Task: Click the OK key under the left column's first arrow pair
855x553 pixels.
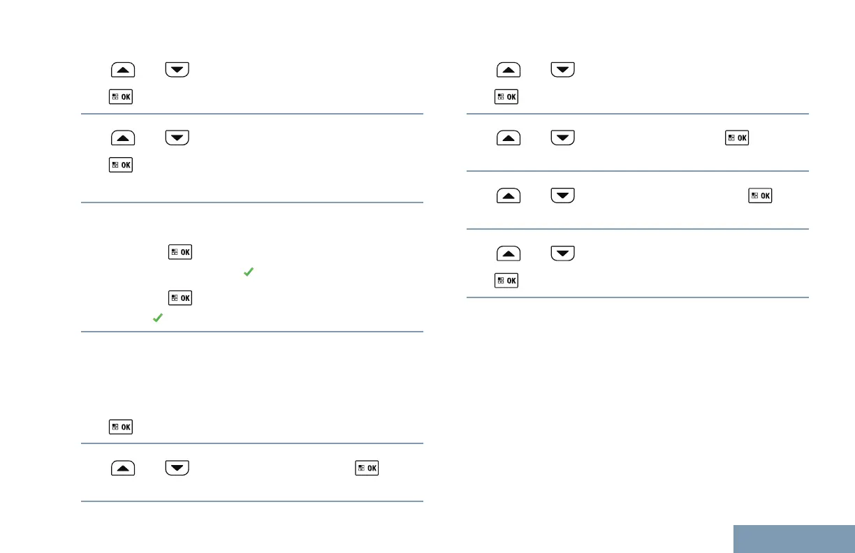Action: tap(121, 98)
